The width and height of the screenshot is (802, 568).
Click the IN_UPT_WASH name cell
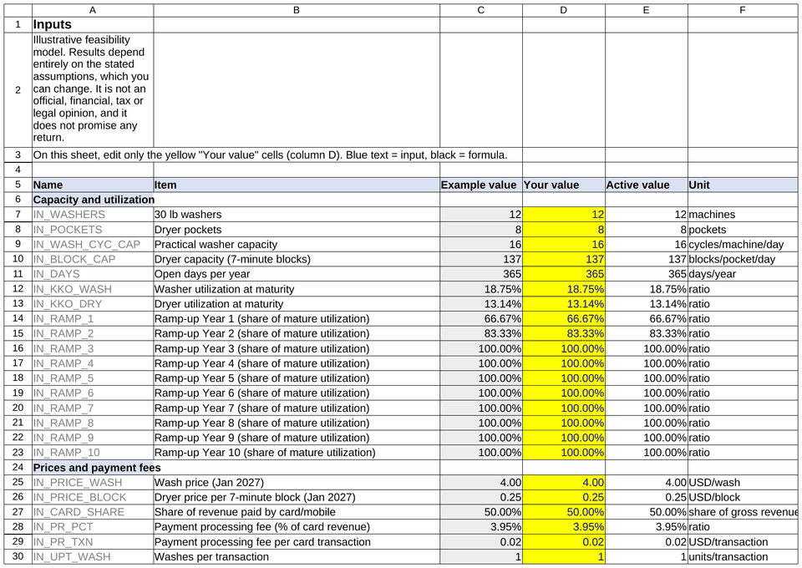coord(93,557)
